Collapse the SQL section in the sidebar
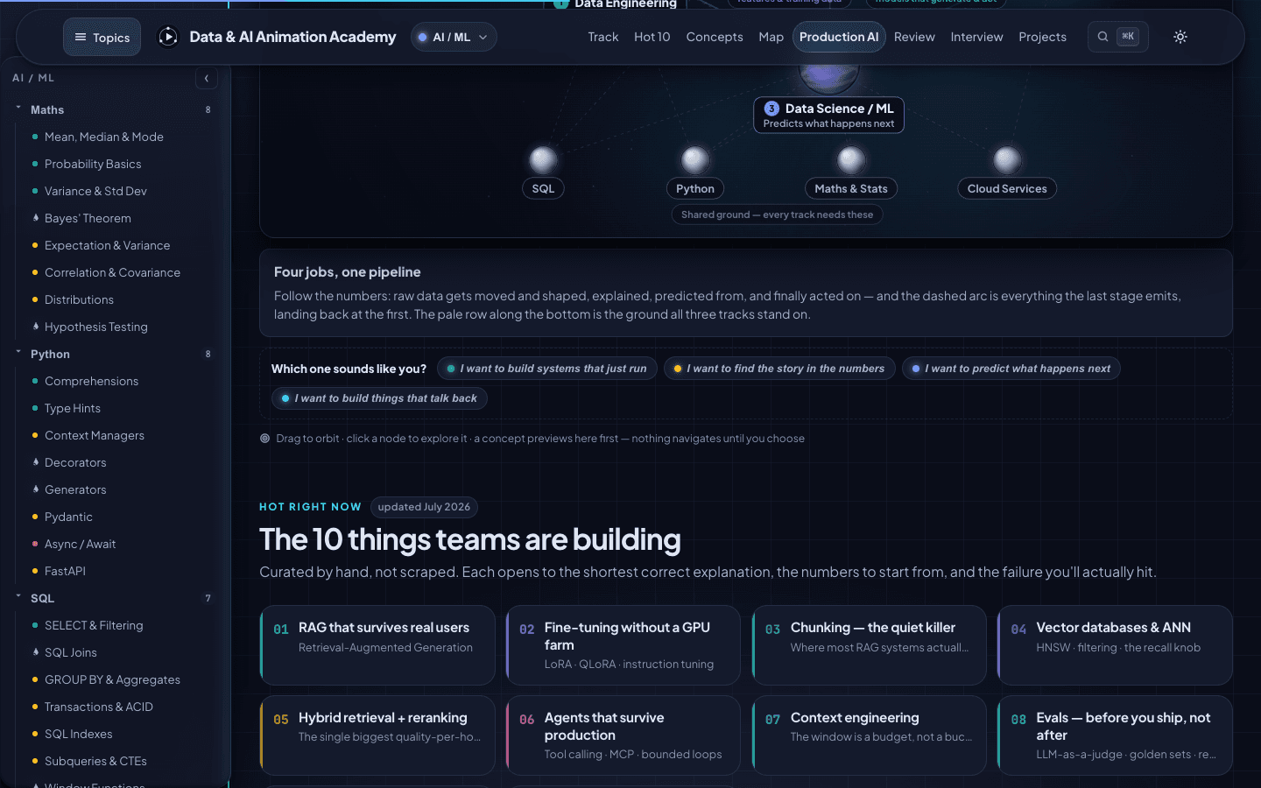The image size is (1261, 788). tap(114, 598)
